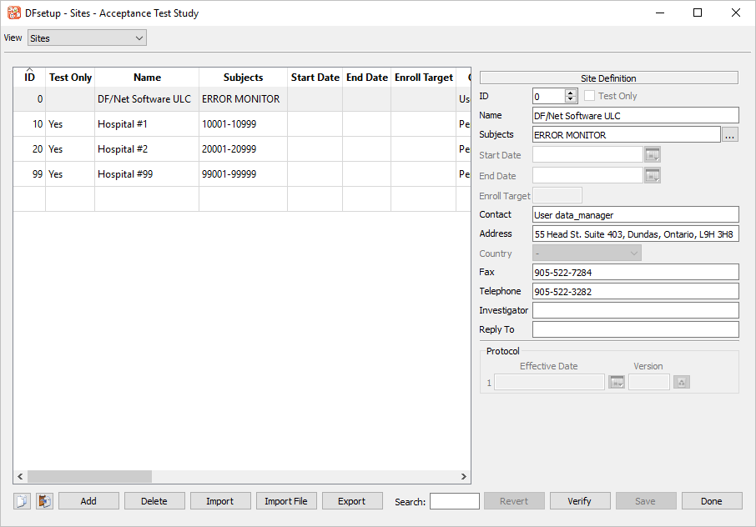Open the protocol Effective Date calendar picker
The width and height of the screenshot is (756, 527).
616,382
